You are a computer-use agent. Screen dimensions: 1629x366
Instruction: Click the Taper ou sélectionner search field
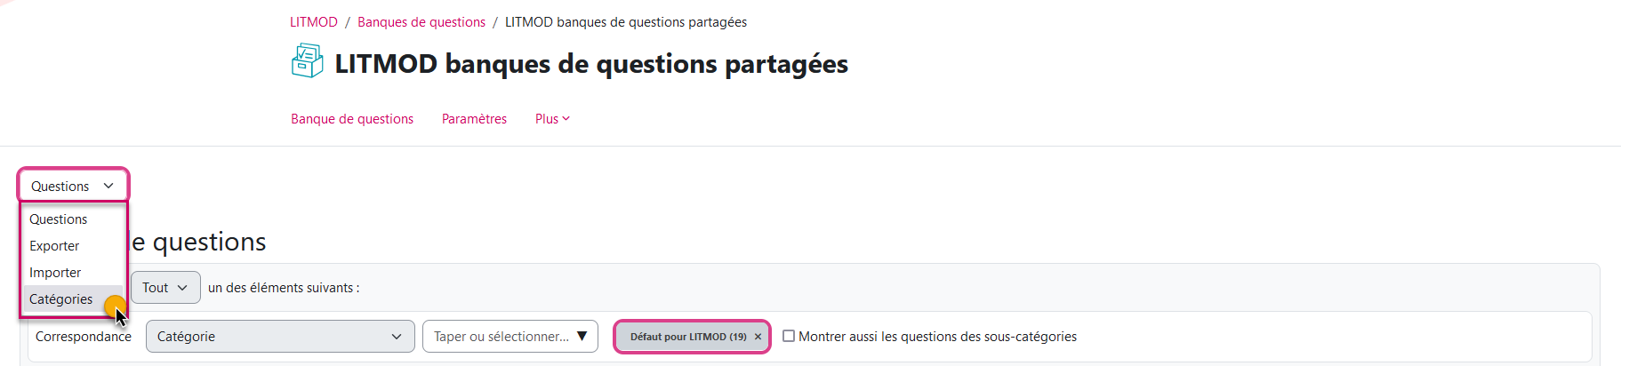click(x=501, y=337)
